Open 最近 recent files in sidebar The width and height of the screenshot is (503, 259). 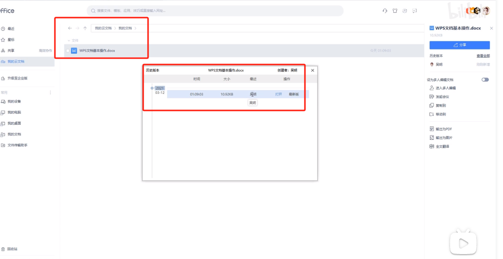coord(11,29)
